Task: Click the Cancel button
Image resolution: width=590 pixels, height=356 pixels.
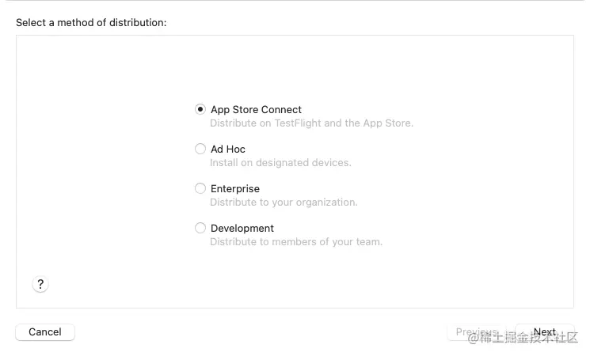Action: click(x=45, y=332)
